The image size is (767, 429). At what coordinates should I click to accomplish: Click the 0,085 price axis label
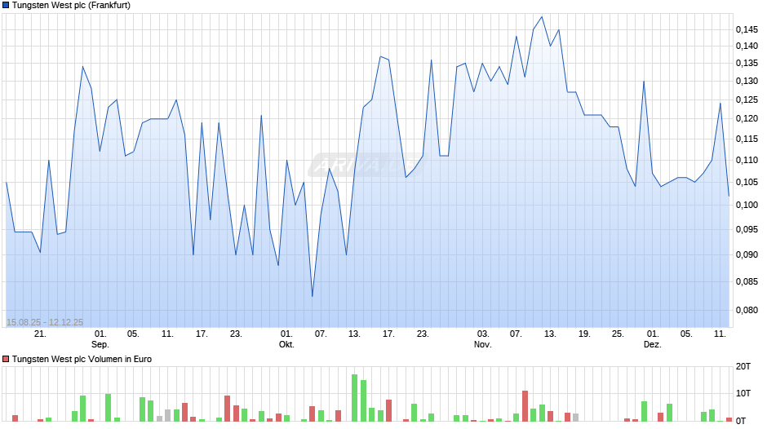coord(747,281)
